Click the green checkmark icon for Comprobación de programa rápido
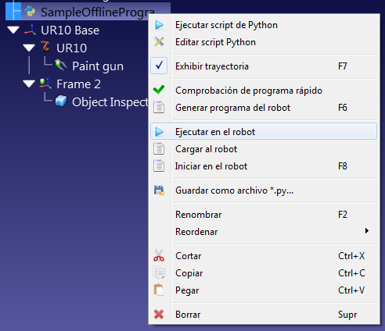Viewport: 385px width, 331px height. click(159, 90)
